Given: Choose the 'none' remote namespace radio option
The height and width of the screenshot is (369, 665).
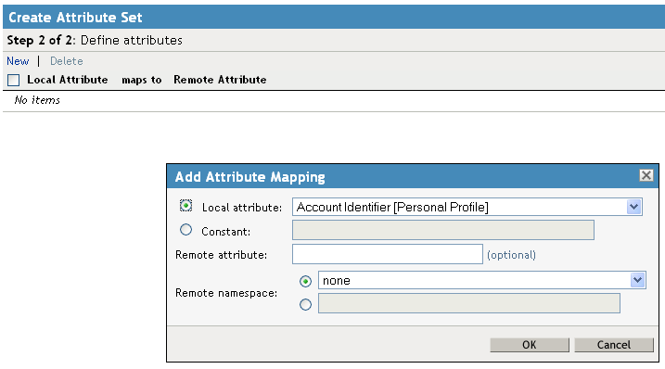Looking at the screenshot, I should point(305,281).
